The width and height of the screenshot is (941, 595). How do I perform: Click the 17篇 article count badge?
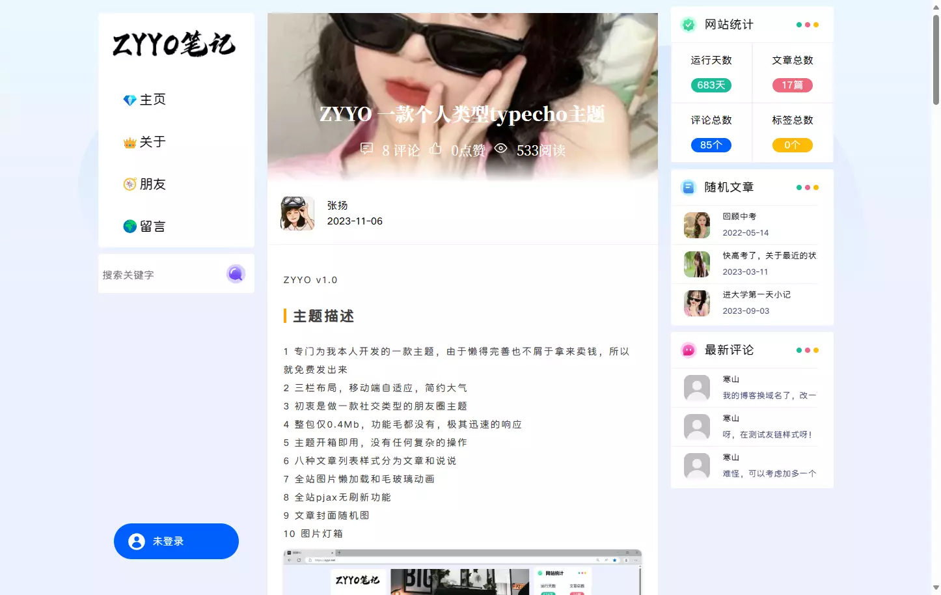pos(793,85)
